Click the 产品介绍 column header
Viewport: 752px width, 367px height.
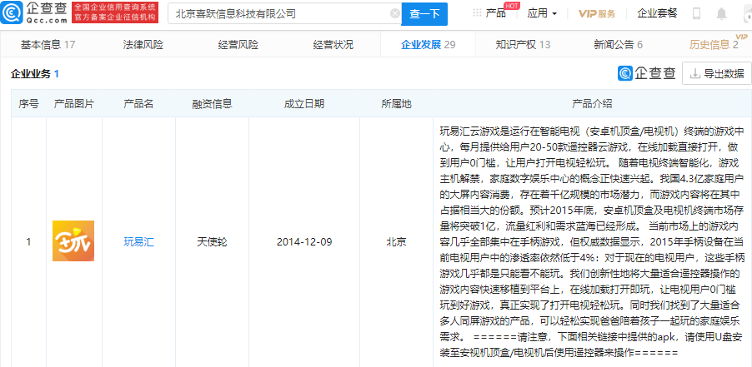pyautogui.click(x=592, y=103)
